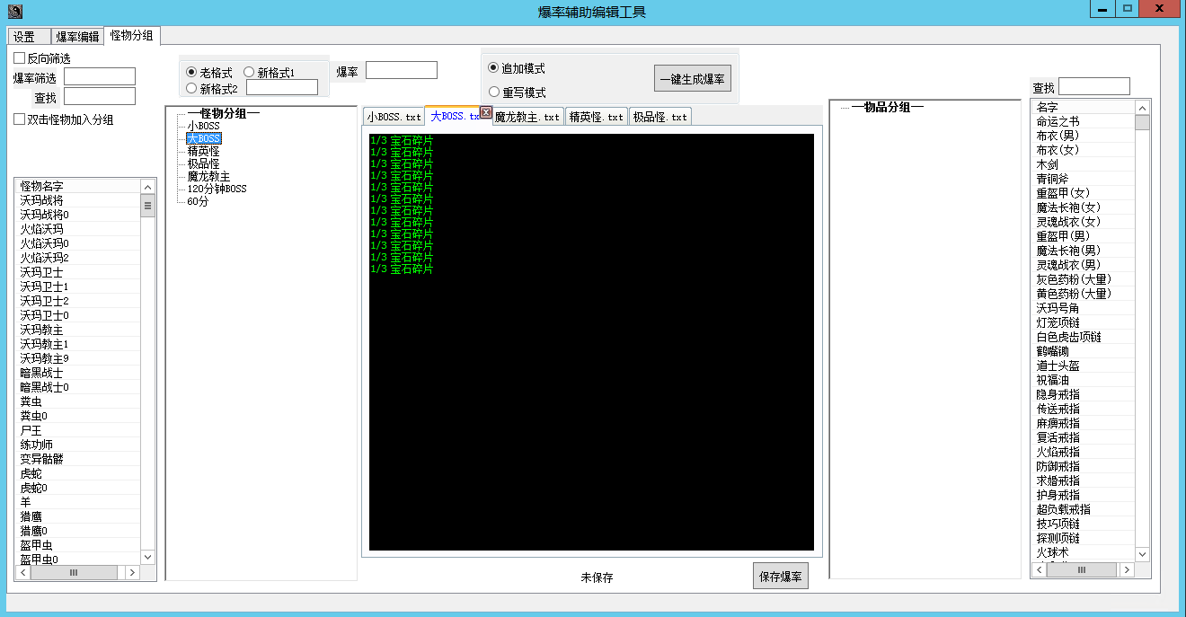Image resolution: width=1186 pixels, height=617 pixels.
Task: Select the 新格式1 radio button
Action: click(250, 72)
